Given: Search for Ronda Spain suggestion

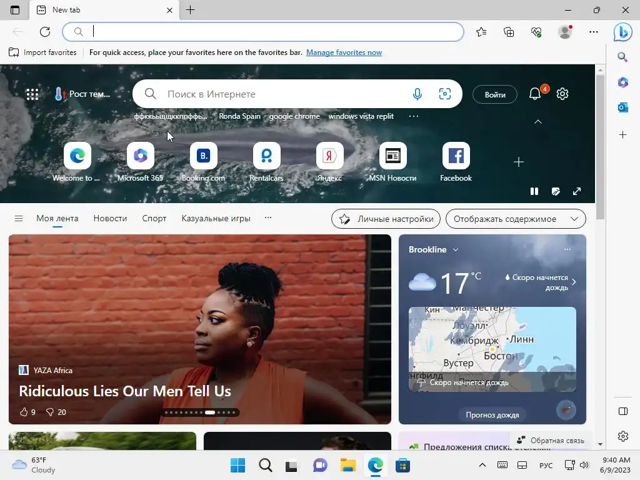Looking at the screenshot, I should point(239,116).
